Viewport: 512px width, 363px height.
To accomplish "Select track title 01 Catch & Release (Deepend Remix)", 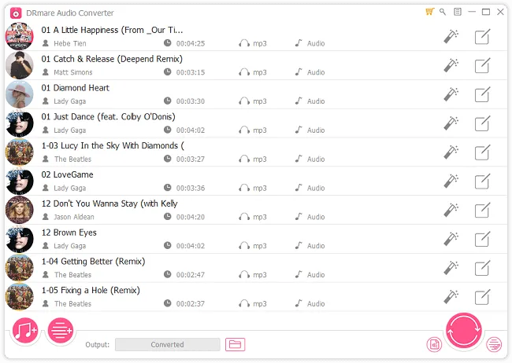I will coord(112,59).
